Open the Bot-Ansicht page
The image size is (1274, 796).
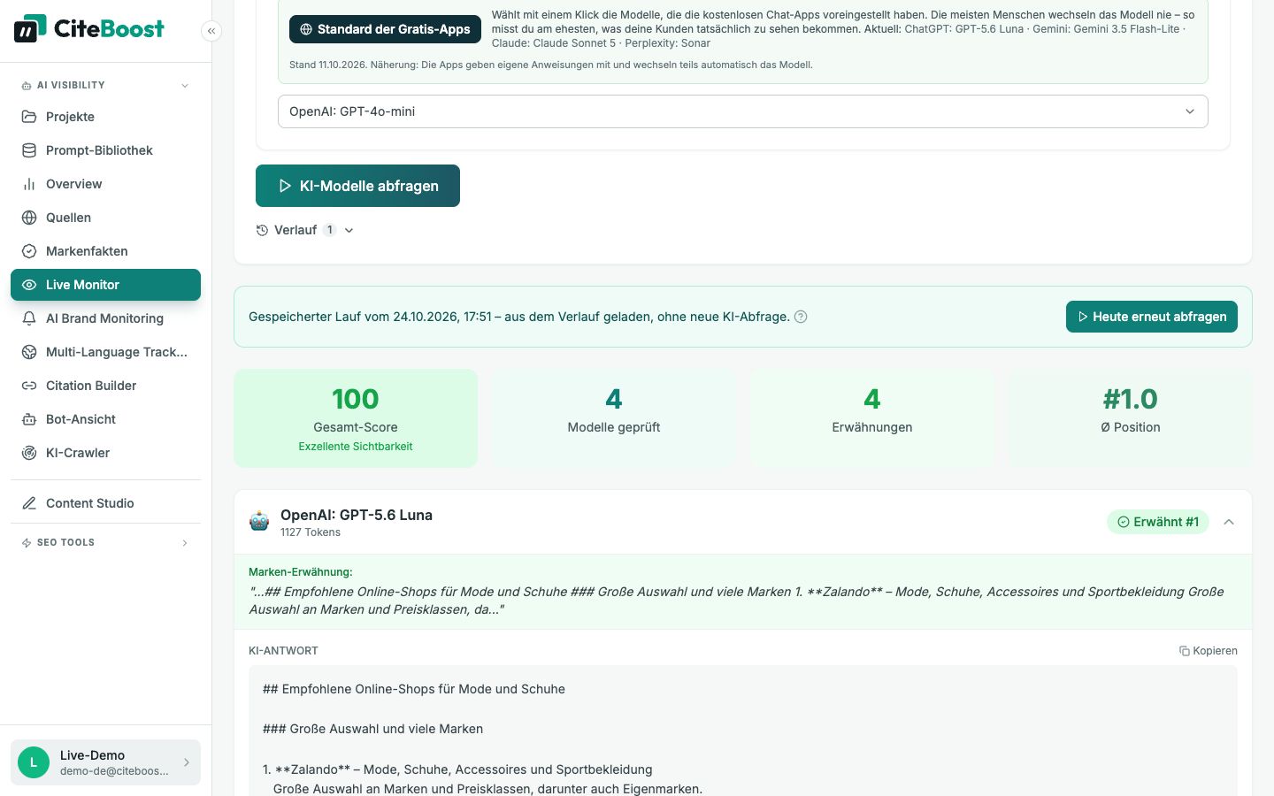(x=105, y=419)
